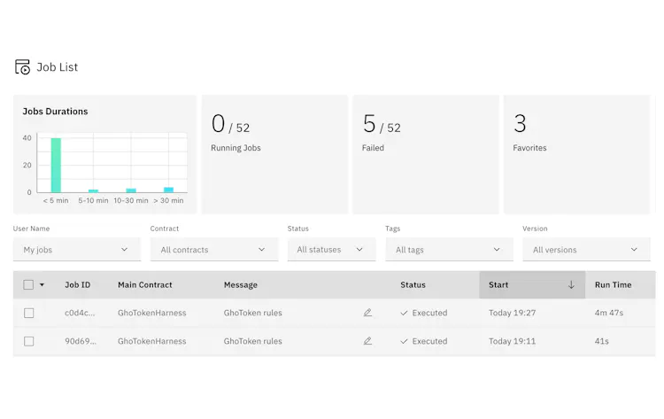Click the '> 30 min' duration bar

click(x=168, y=190)
